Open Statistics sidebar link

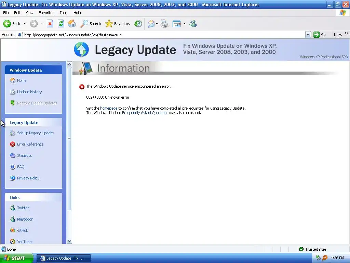pos(24,155)
